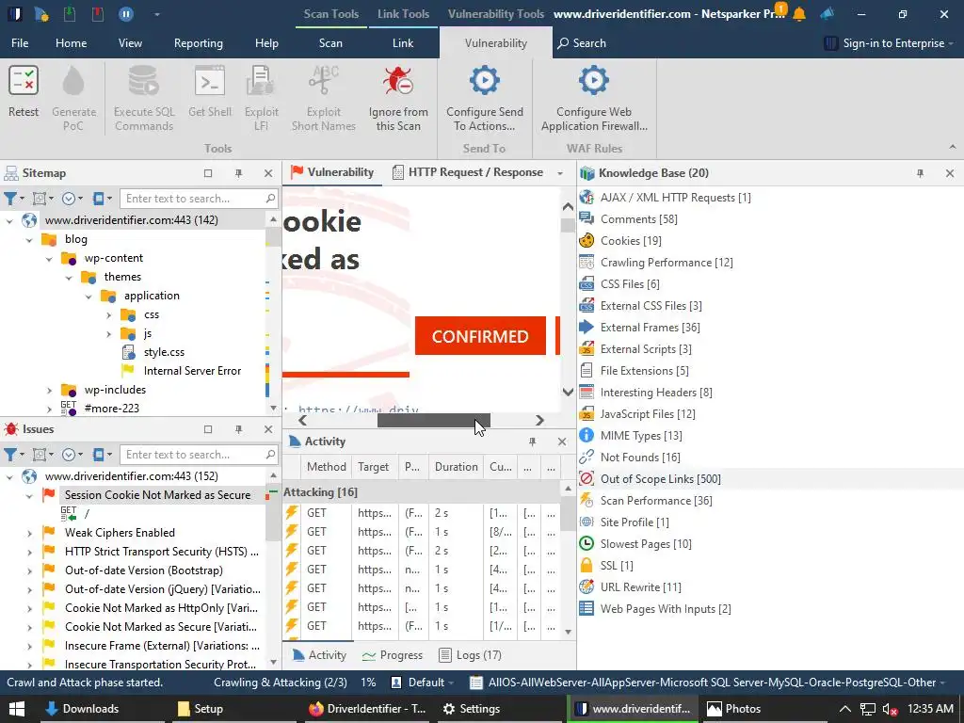Open Slowest Pages [10] item
Image resolution: width=964 pixels, height=723 pixels.
click(x=646, y=544)
